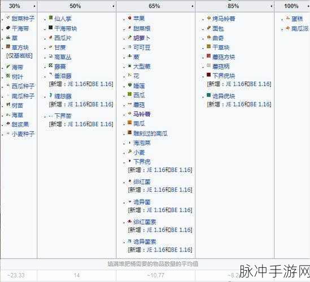Click the potato icon beside 马铃薯
Image resolution: width=310 pixels, height=282 pixels.
[x=130, y=113]
